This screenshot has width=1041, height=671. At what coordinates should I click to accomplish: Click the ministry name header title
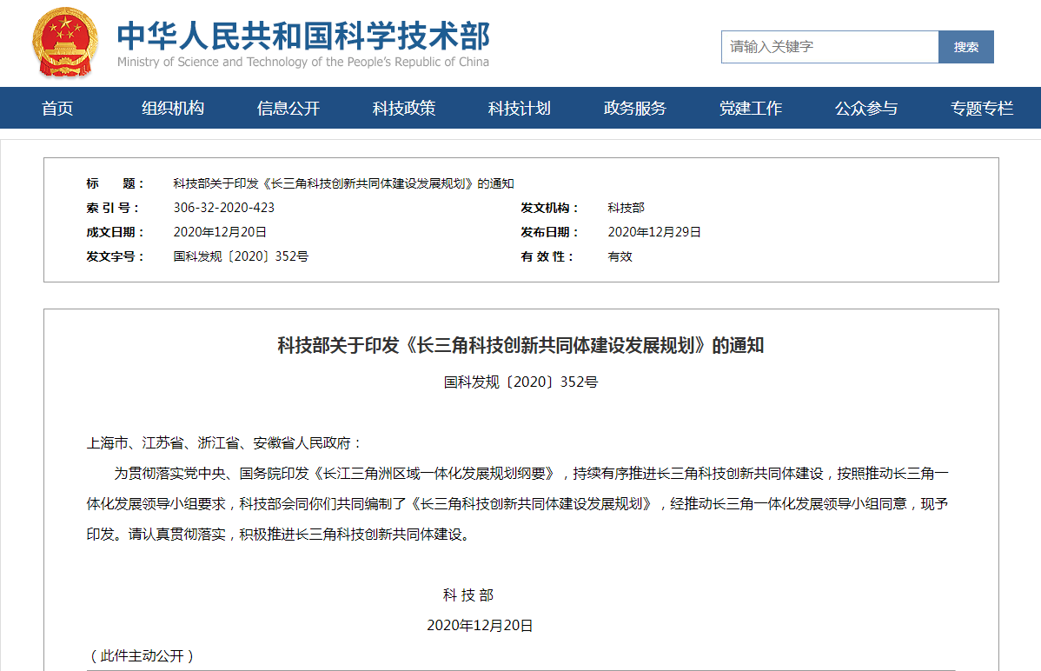click(x=303, y=37)
